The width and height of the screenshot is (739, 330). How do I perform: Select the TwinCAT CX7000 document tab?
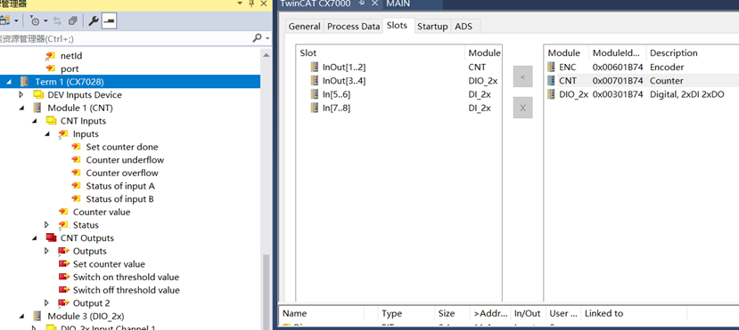[316, 4]
